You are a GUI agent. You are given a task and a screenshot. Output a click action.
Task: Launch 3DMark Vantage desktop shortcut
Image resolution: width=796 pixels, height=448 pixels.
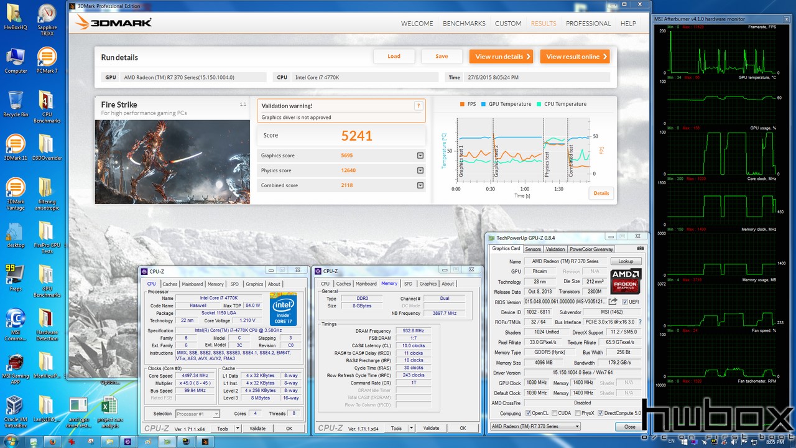point(15,194)
